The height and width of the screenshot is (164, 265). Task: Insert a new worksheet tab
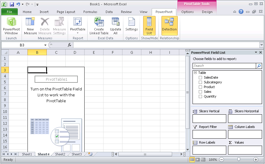[90, 154]
